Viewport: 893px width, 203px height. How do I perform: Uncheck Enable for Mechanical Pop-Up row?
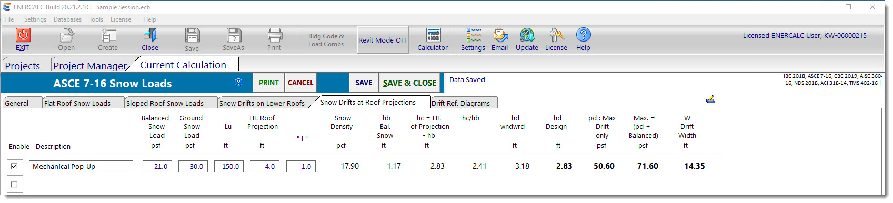14,167
